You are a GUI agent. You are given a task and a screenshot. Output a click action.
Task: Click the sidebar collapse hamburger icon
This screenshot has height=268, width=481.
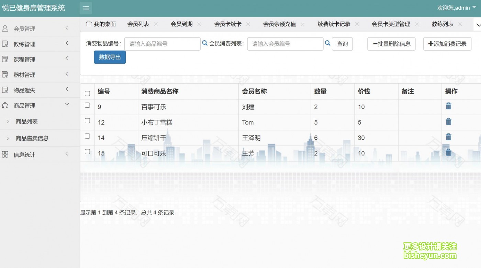tap(86, 8)
